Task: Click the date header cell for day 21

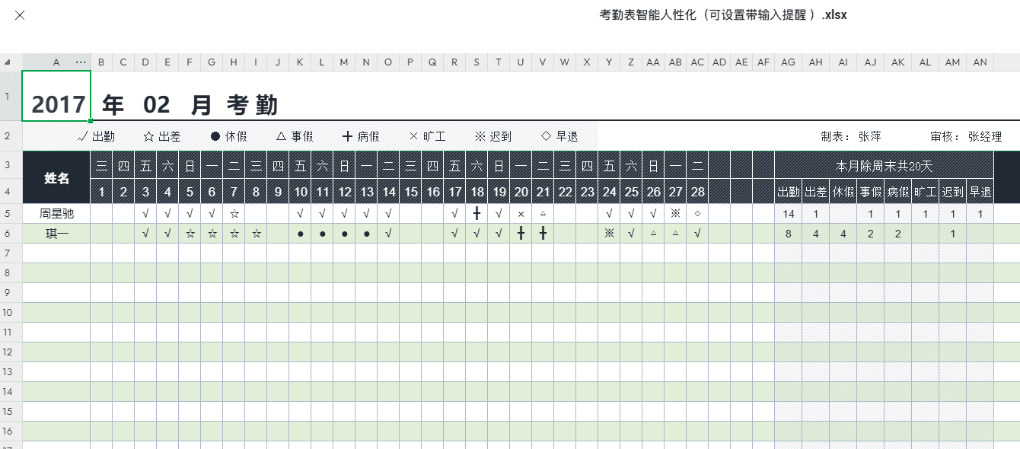Action: point(543,192)
